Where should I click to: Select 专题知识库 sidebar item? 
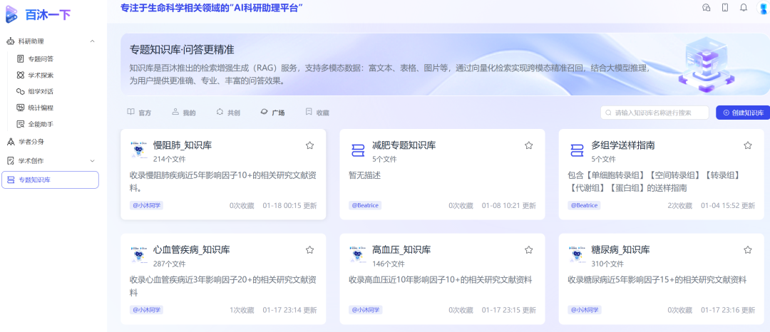[x=50, y=180]
